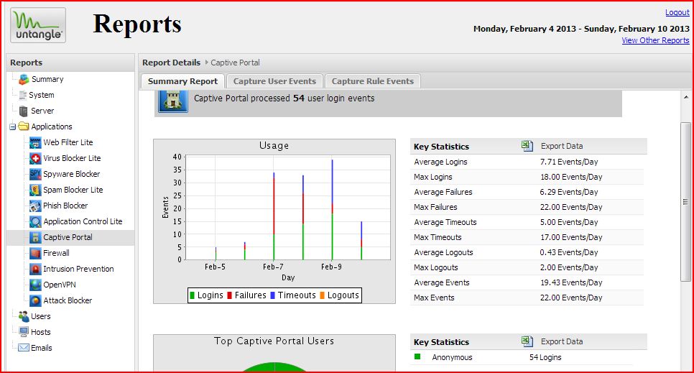Click the blue Timeouts legend swatch
The width and height of the screenshot is (694, 373).
[274, 295]
